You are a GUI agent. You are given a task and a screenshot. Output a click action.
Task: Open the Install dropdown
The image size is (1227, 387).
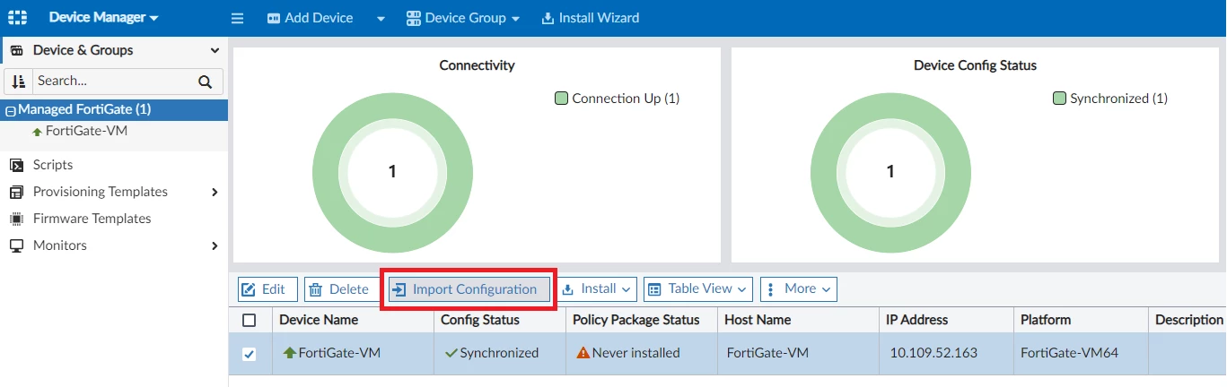(x=596, y=289)
